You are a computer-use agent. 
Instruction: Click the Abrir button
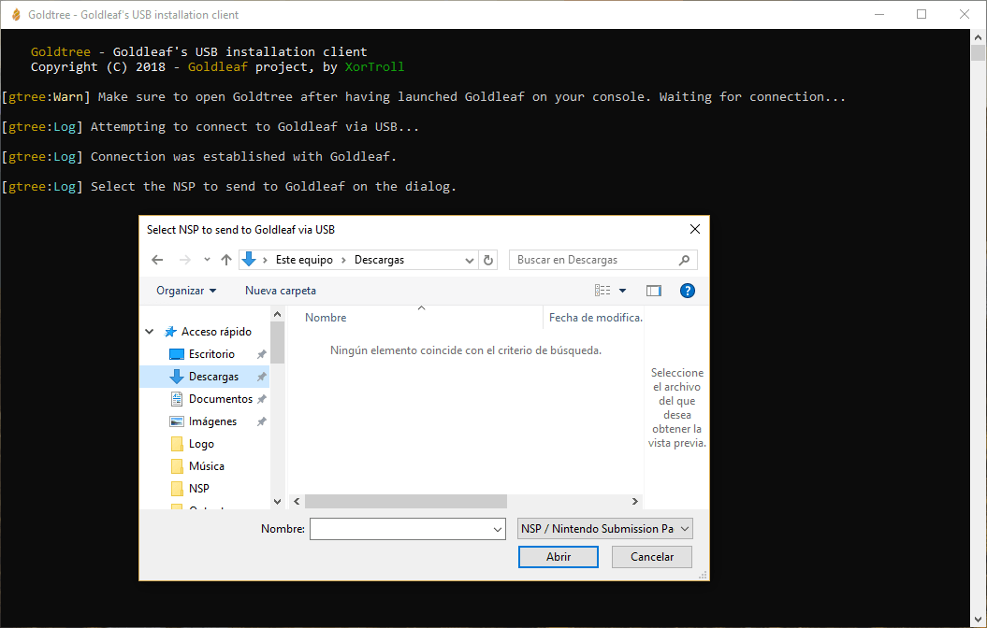[x=559, y=557]
